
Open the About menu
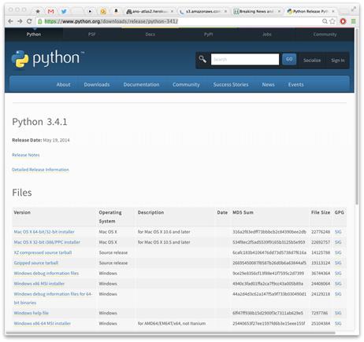point(63,85)
